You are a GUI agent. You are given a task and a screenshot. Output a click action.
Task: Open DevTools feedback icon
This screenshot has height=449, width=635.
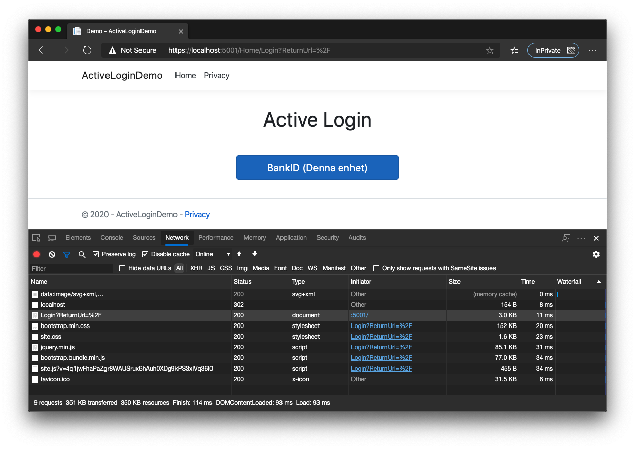point(566,238)
